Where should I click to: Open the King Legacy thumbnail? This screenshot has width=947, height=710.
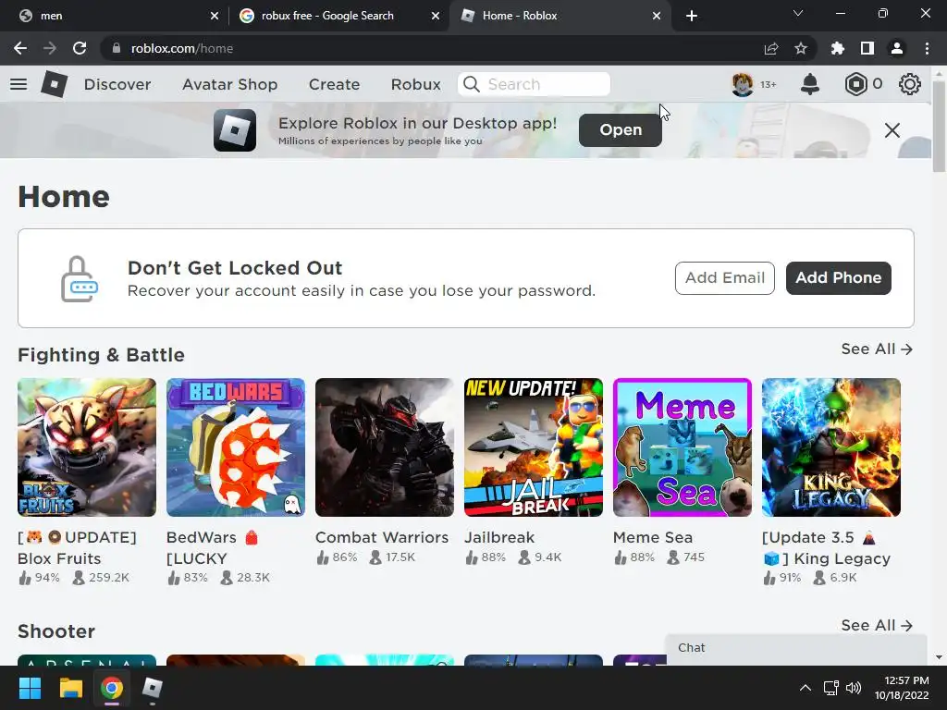point(831,447)
